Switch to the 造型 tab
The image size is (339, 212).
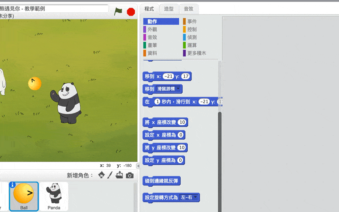coord(169,9)
